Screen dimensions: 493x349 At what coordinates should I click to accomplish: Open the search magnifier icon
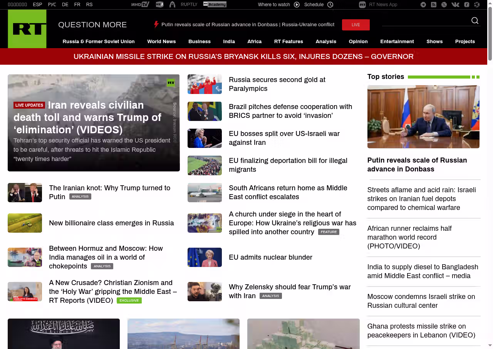475,21
